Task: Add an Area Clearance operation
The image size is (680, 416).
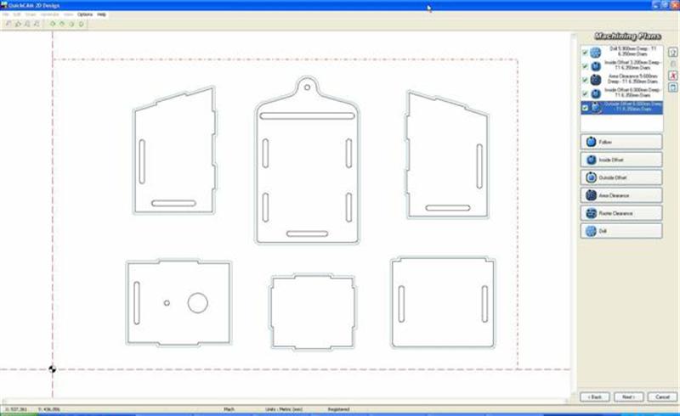Action: click(x=620, y=195)
